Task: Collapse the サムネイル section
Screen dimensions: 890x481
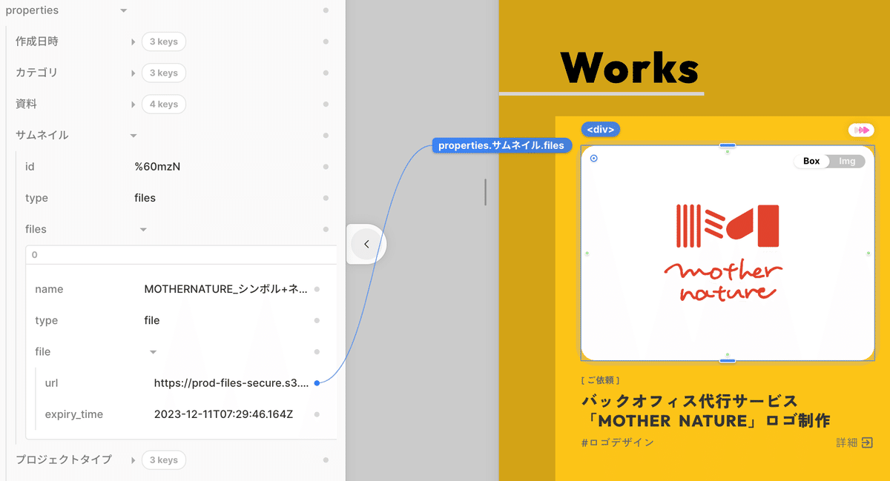Action: [x=133, y=136]
